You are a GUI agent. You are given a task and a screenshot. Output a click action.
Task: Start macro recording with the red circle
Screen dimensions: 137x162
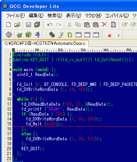coord(110,36)
